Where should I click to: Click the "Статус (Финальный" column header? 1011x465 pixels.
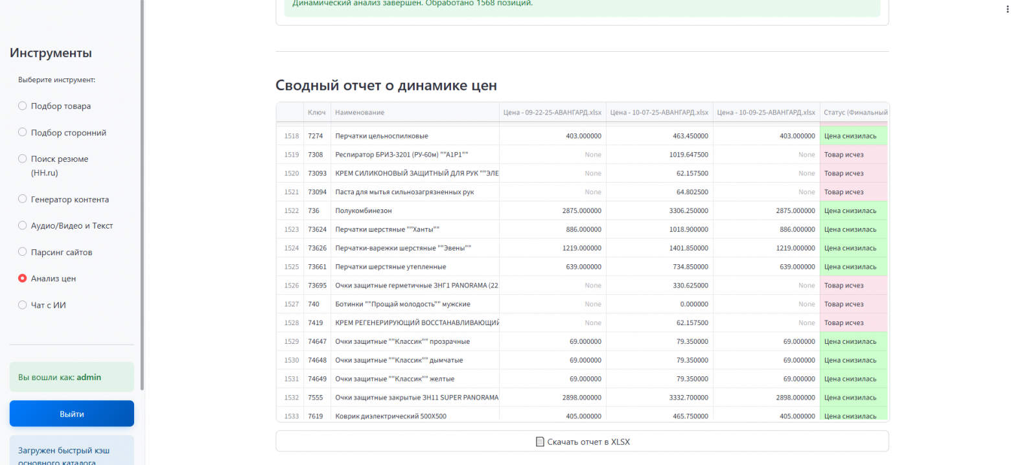(x=854, y=112)
